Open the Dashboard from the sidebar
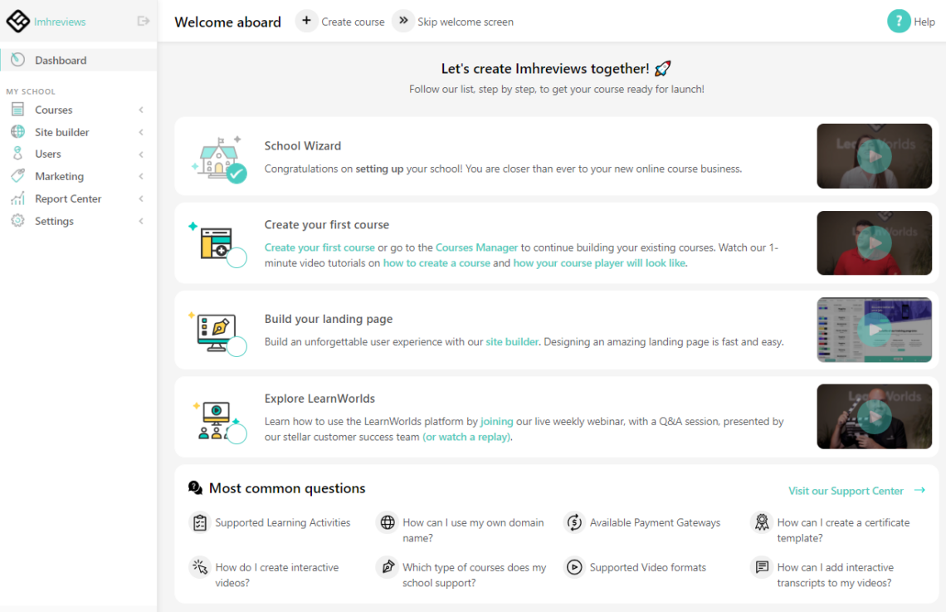The image size is (946, 612). pyautogui.click(x=60, y=60)
